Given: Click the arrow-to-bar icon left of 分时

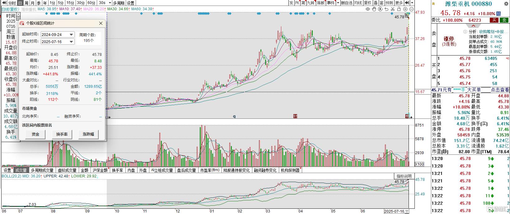Looking at the screenshot, I should click(x=3, y=3).
